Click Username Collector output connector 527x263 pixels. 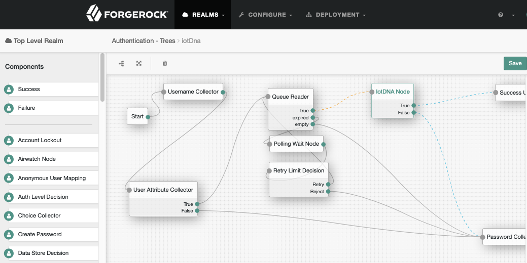[223, 92]
